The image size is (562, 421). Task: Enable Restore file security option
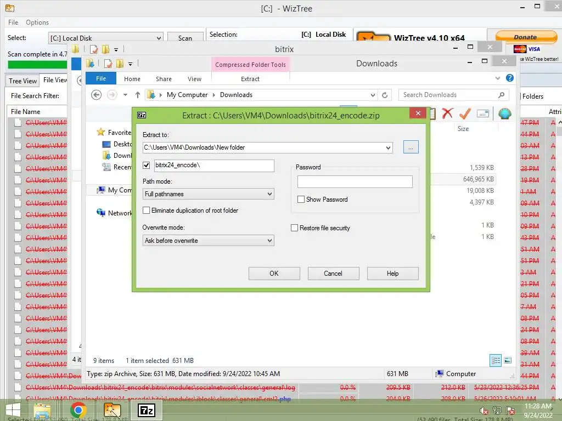294,227
